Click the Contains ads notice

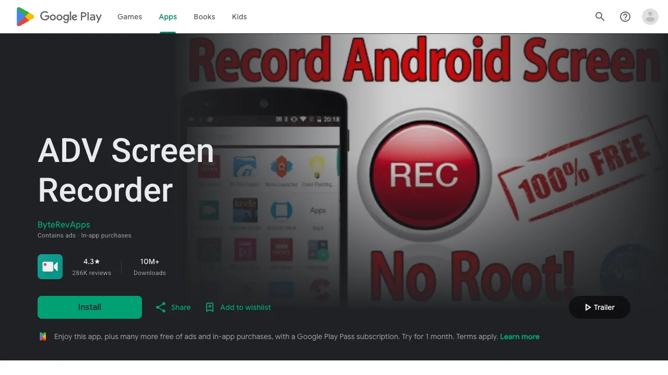56,235
